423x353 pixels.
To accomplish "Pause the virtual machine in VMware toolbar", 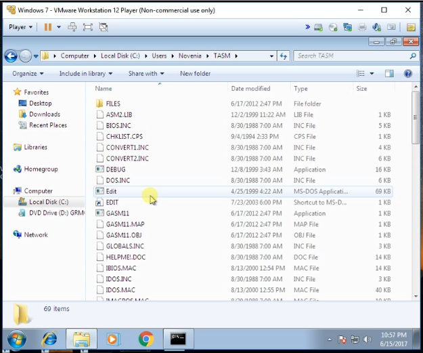I will click(x=48, y=27).
